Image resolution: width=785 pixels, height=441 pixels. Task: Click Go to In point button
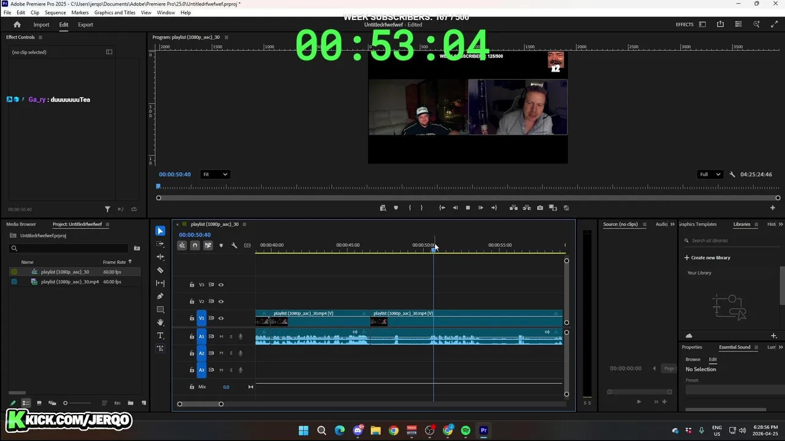pyautogui.click(x=442, y=208)
